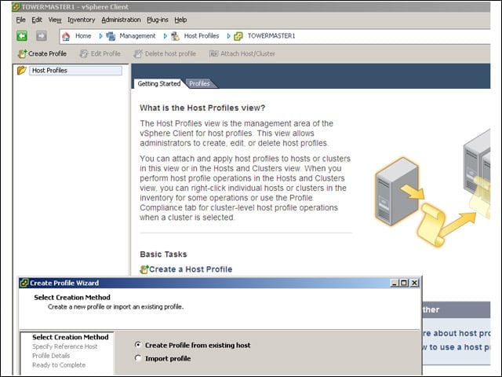Screen dimensions: 502x377
Task: Click the Select Creation Method wizard step
Action: [71, 337]
